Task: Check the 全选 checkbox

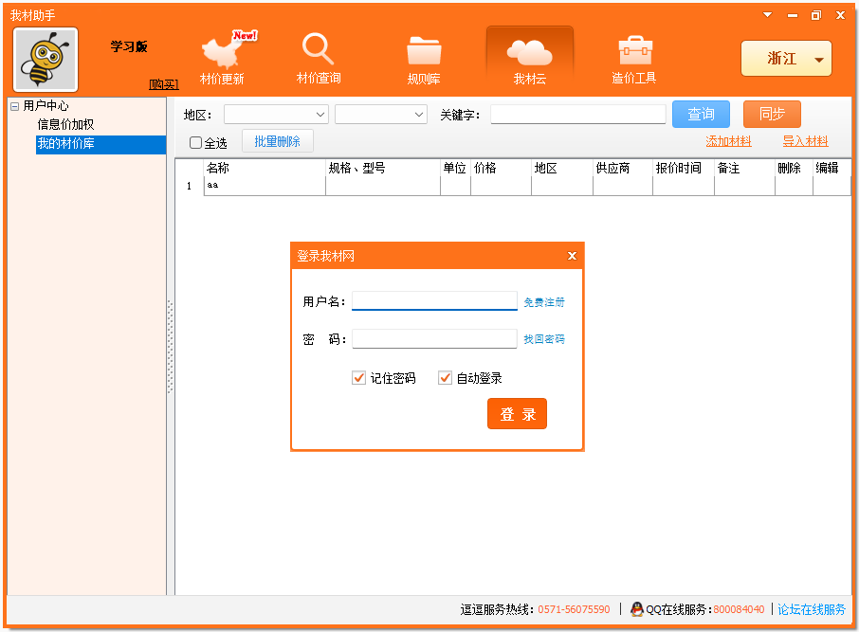Action: [x=196, y=143]
